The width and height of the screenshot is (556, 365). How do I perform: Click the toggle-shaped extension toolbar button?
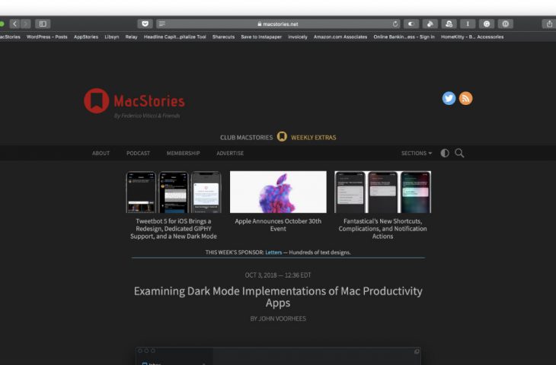[x=411, y=24]
